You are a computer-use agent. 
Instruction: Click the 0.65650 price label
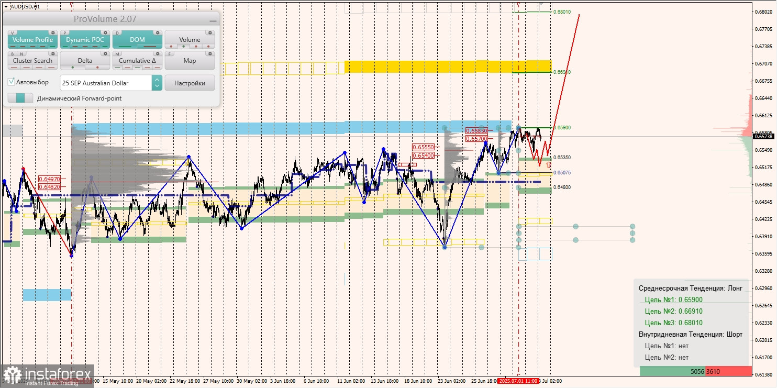pyautogui.click(x=423, y=148)
